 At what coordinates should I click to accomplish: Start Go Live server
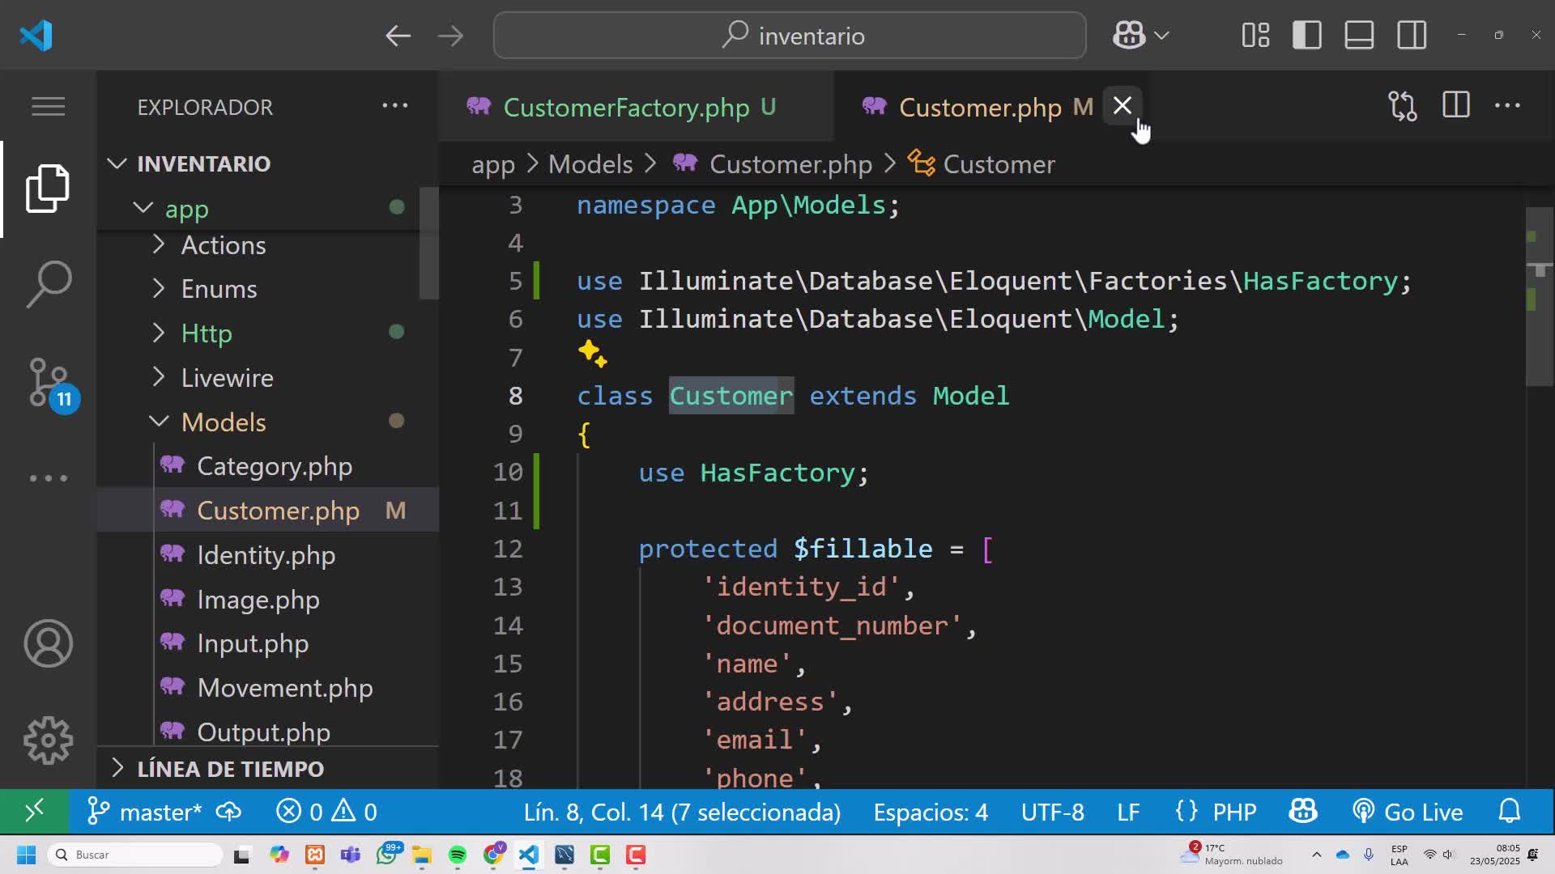coord(1408,812)
